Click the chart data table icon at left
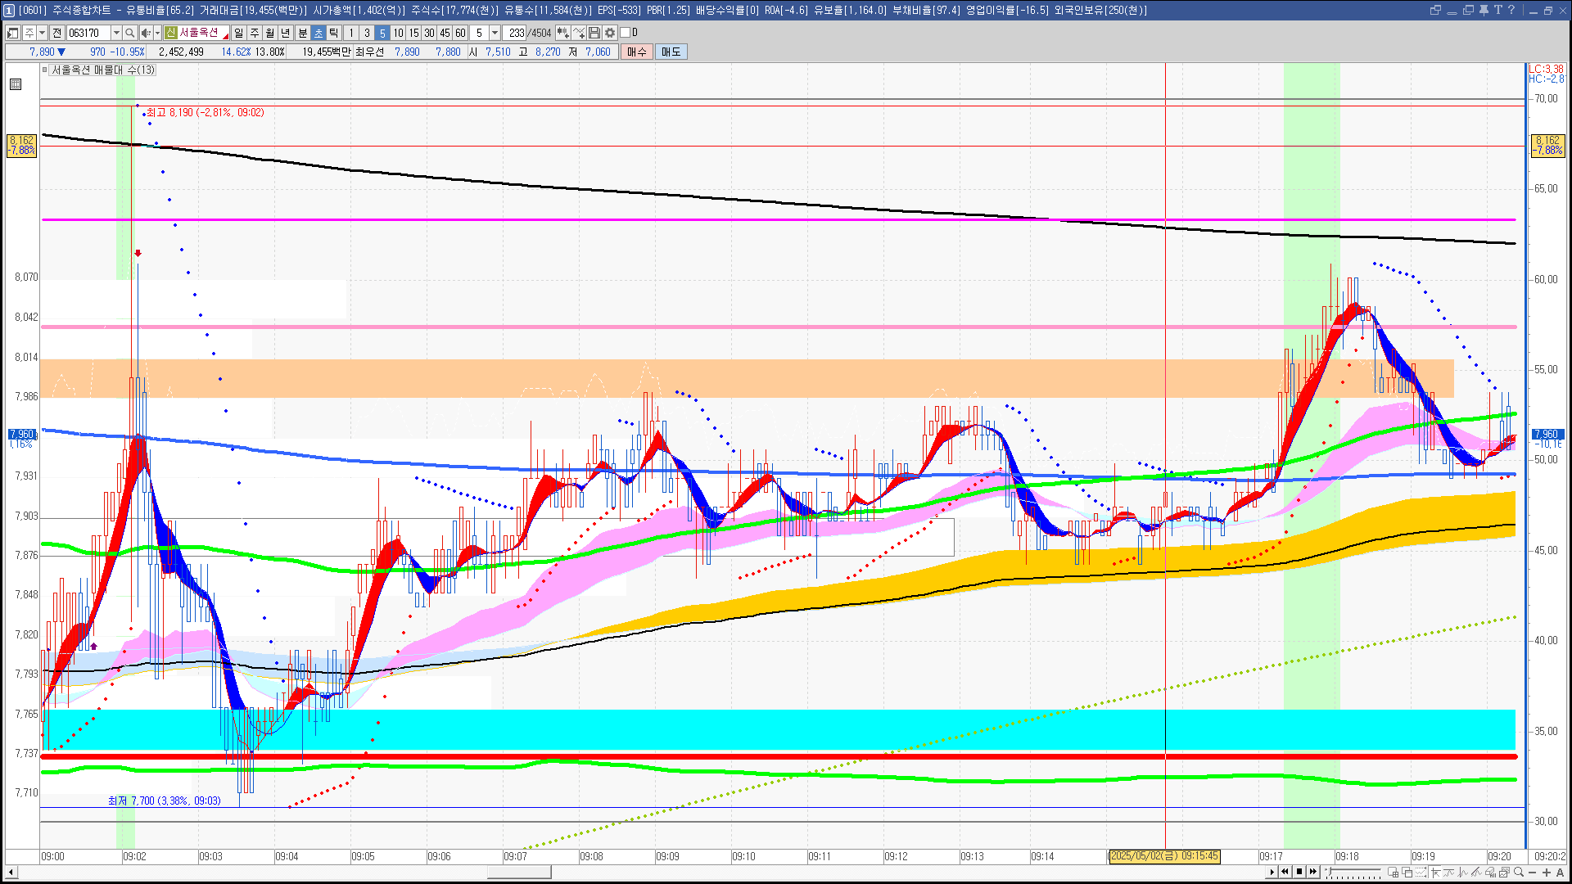1572x884 pixels. (16, 84)
